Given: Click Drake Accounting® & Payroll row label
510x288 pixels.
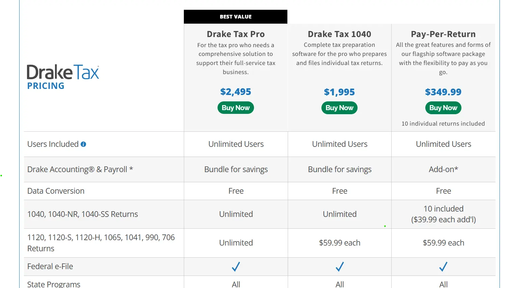Looking at the screenshot, I should coord(80,169).
